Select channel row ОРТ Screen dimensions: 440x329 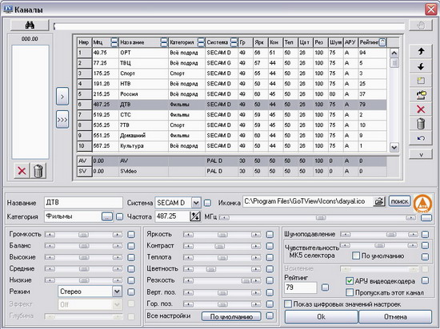click(232, 53)
